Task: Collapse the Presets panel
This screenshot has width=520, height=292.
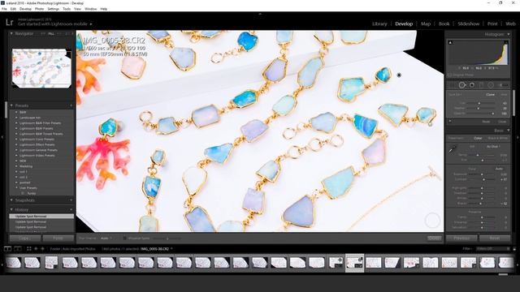Action: [11, 105]
